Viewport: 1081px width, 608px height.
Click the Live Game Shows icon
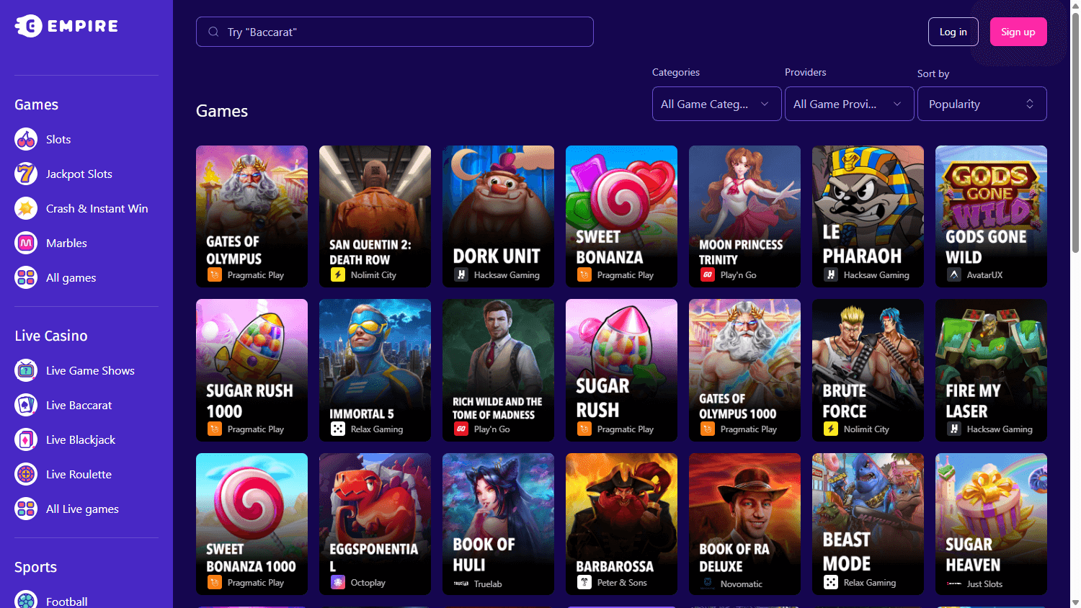26,370
